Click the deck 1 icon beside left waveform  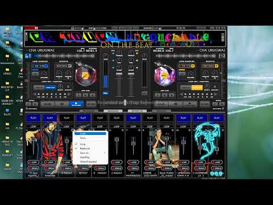coord(28,56)
